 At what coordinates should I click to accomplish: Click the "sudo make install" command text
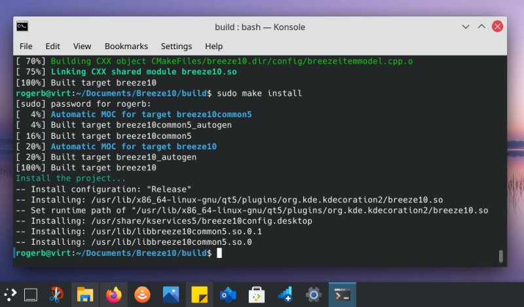259,93
